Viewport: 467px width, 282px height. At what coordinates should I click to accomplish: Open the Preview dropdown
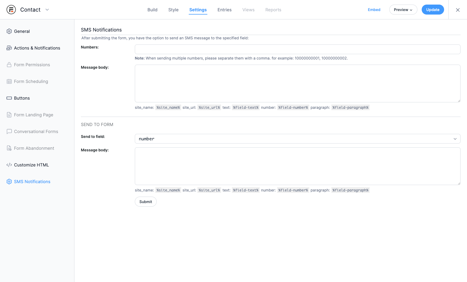tap(403, 10)
